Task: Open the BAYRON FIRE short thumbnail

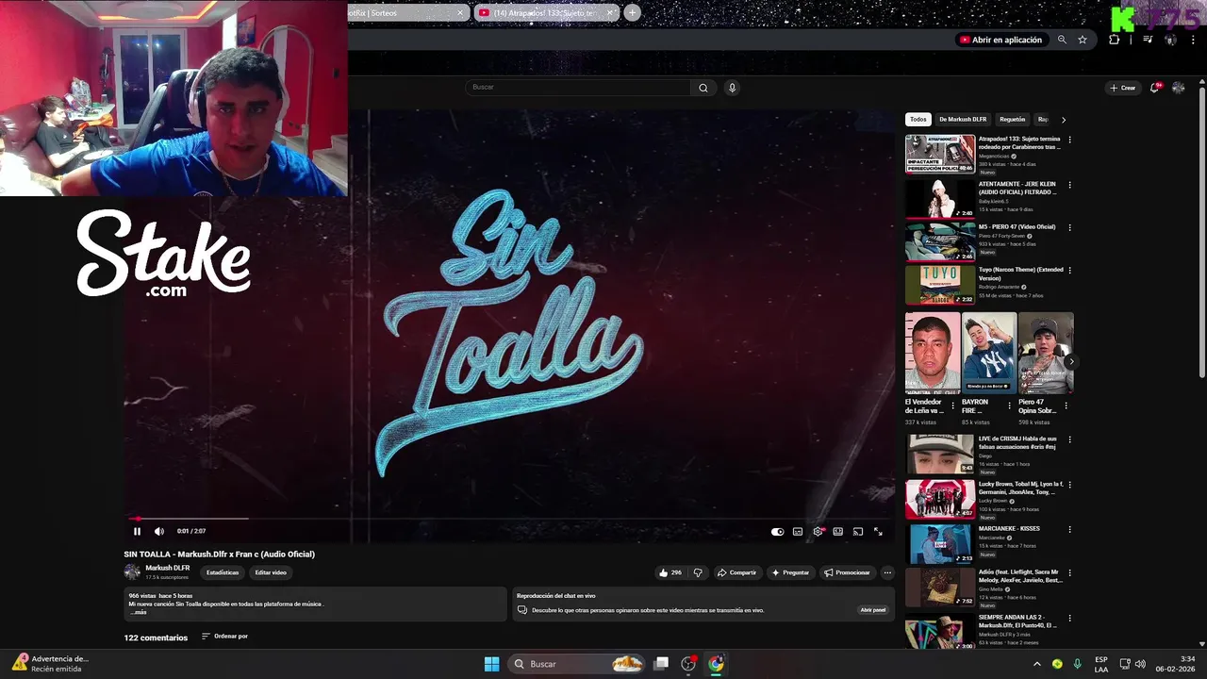Action: [989, 353]
